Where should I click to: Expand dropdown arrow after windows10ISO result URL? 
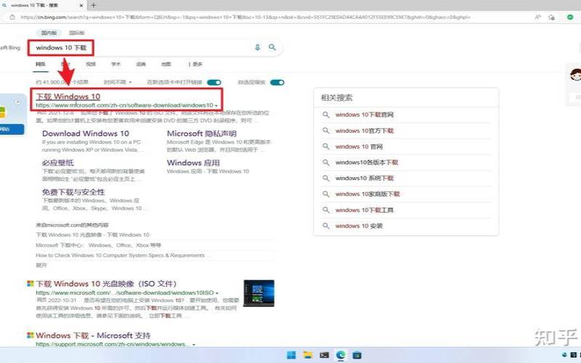pyautogui.click(x=216, y=293)
